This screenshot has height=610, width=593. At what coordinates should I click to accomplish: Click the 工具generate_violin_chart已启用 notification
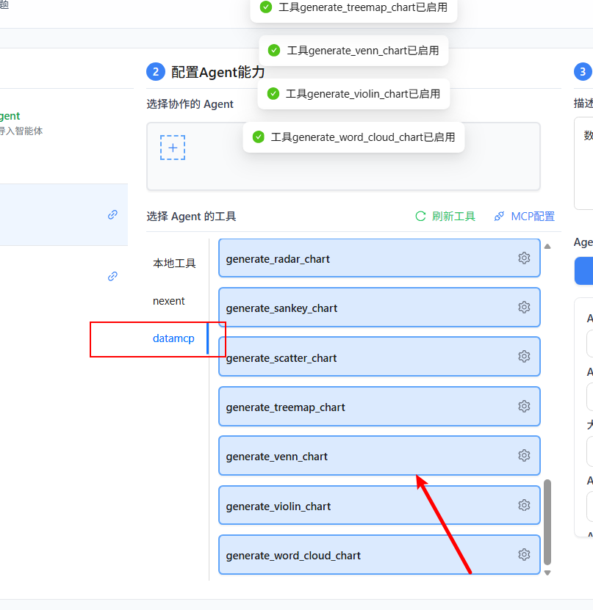coord(353,94)
